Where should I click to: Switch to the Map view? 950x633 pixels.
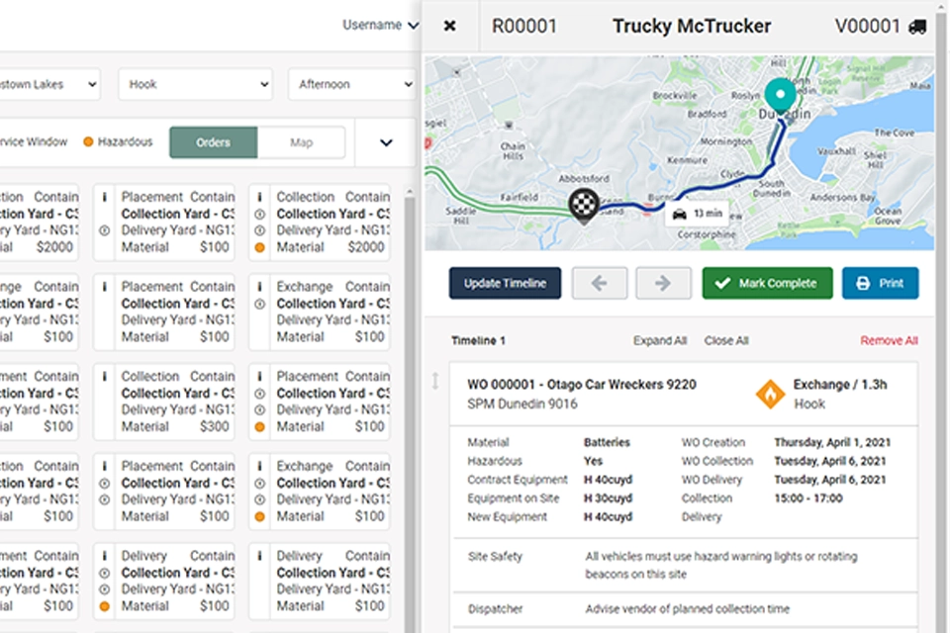(x=301, y=142)
